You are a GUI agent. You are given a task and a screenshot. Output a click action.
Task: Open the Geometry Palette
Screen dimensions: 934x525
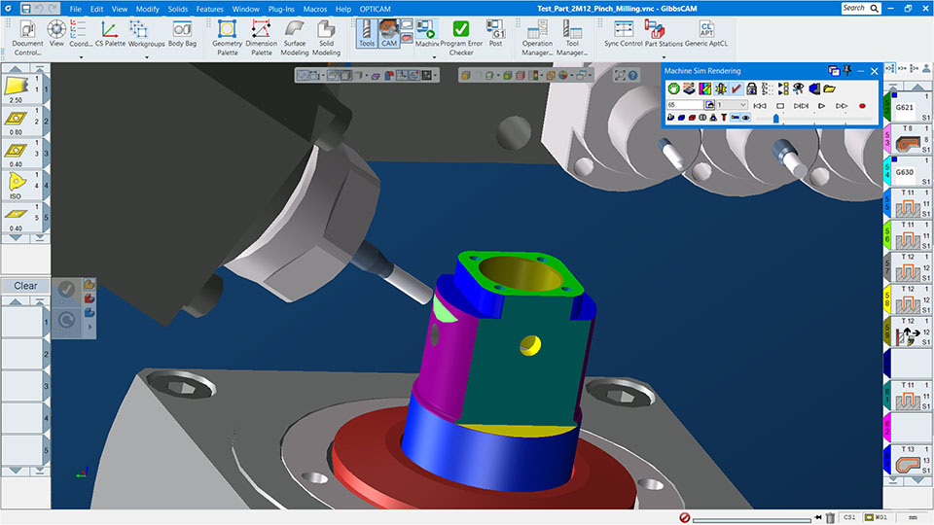pyautogui.click(x=227, y=37)
